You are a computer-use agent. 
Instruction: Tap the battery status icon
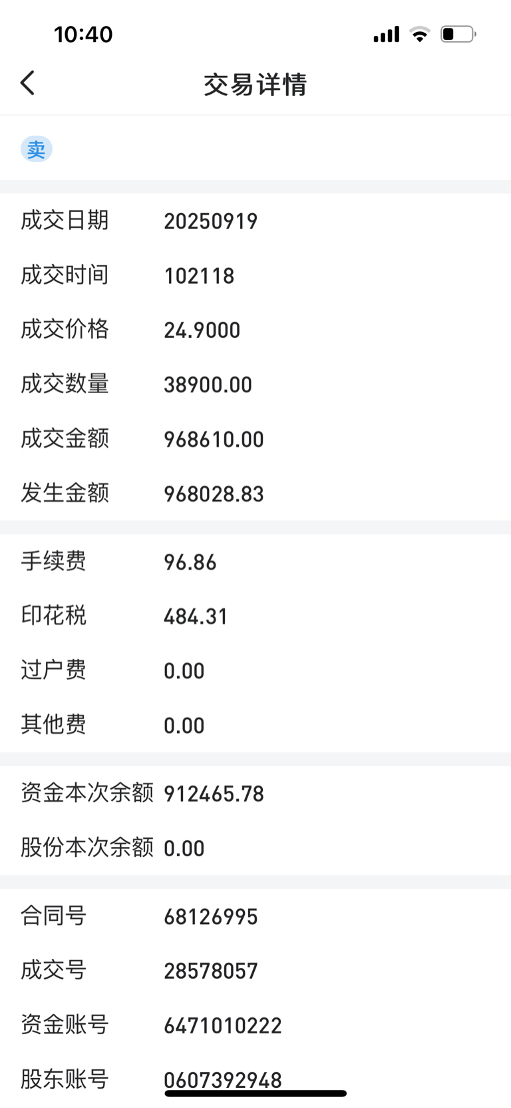coord(458,34)
